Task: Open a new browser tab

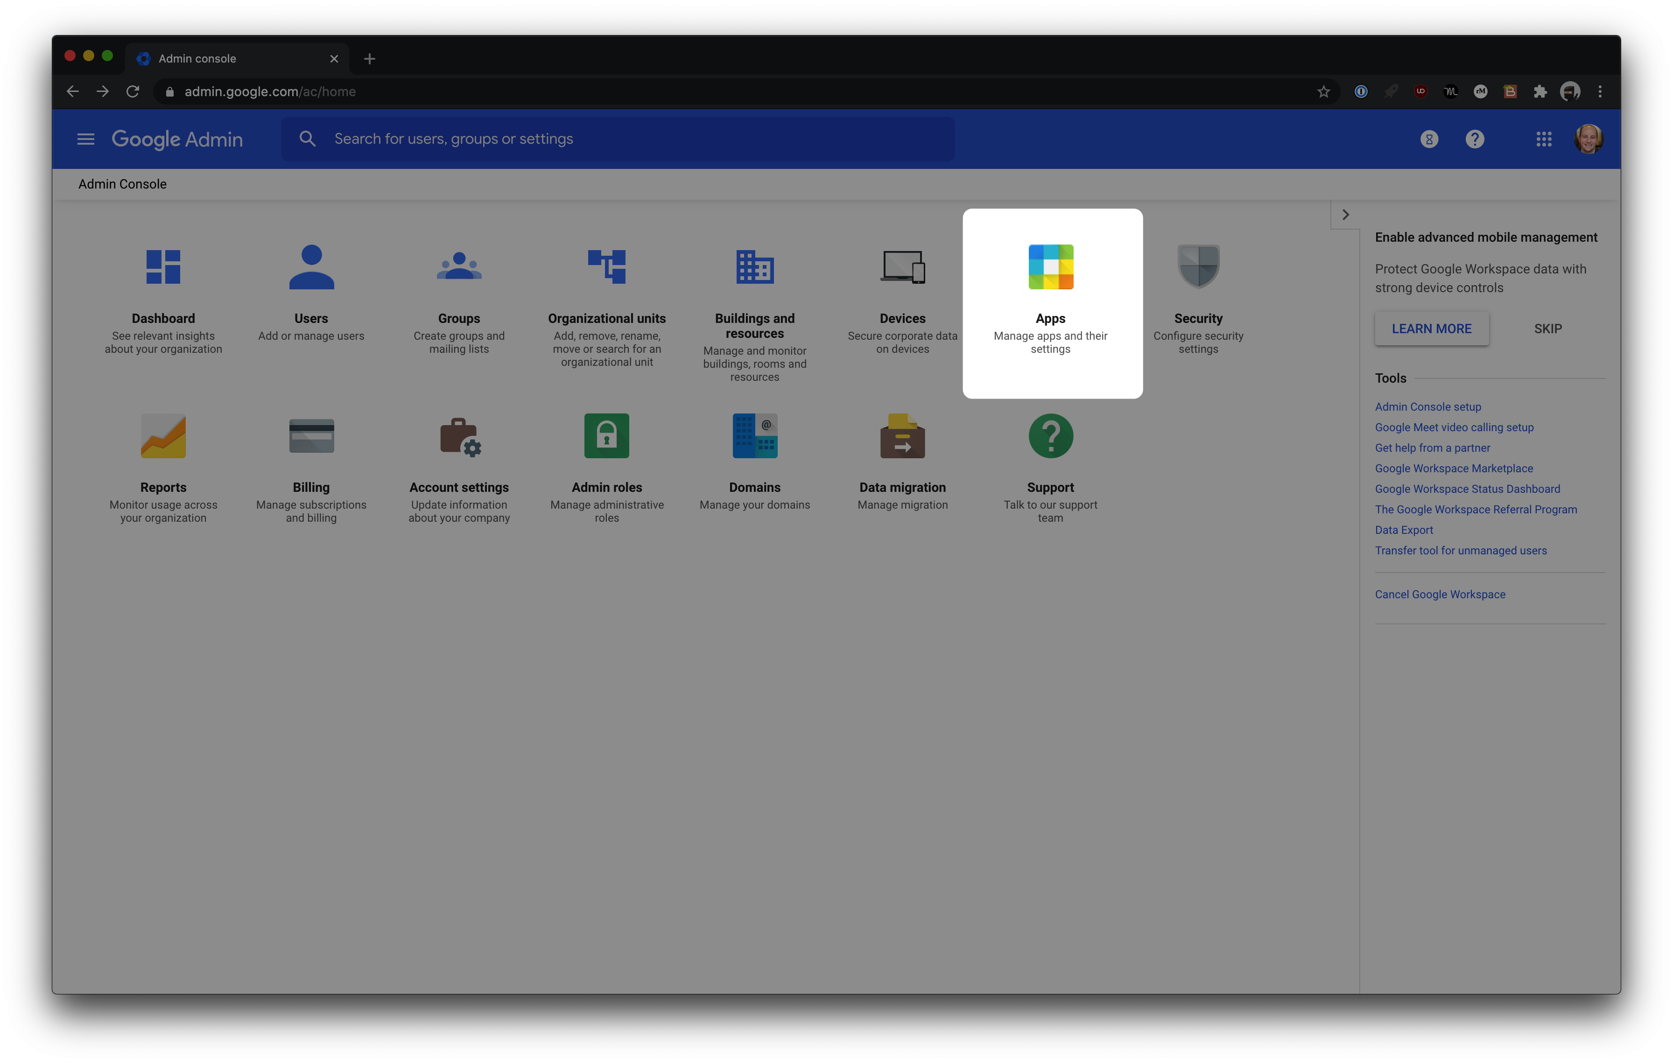Action: pos(370,58)
